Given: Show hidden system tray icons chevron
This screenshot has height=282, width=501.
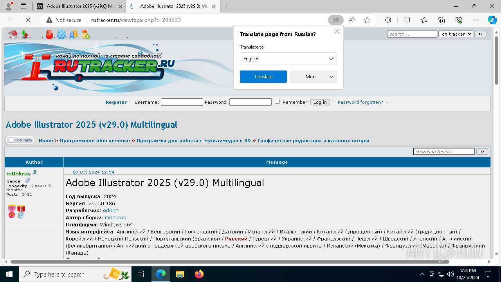Looking at the screenshot, I should [x=422, y=274].
